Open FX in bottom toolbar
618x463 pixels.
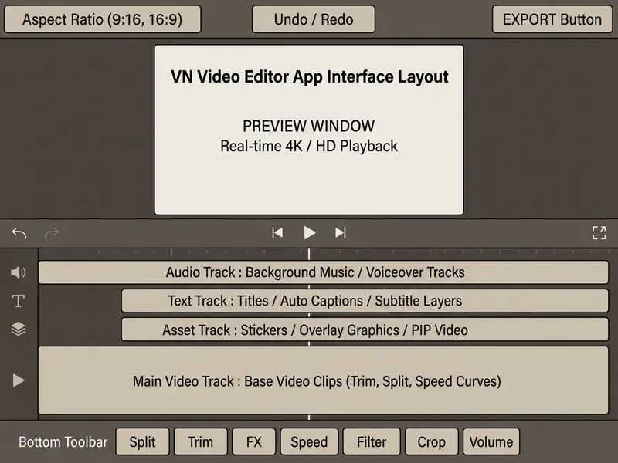coord(254,441)
